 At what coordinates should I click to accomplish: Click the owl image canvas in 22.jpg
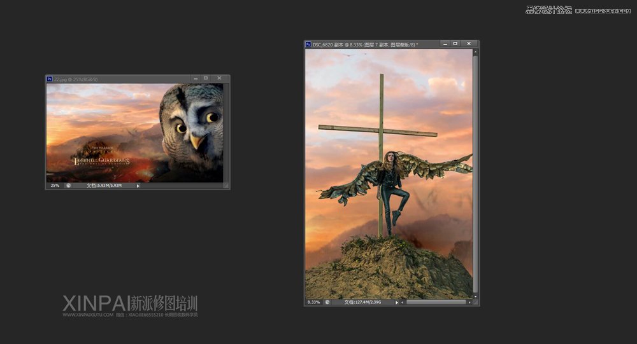[134, 133]
